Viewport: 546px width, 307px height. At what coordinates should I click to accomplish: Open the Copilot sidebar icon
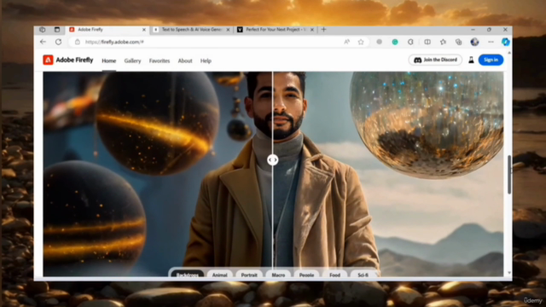505,42
